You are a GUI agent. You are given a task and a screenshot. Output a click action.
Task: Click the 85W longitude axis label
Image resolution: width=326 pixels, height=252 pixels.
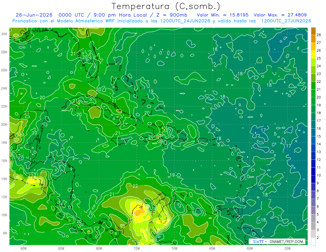(x=61, y=248)
